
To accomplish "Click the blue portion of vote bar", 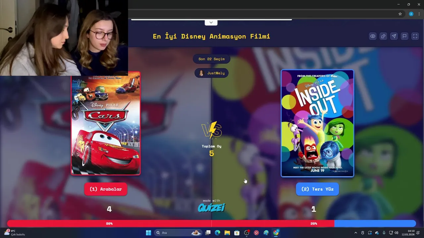I will pyautogui.click(x=375, y=223).
